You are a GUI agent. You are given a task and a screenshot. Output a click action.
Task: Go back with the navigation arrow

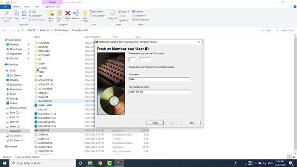[x=4, y=30]
